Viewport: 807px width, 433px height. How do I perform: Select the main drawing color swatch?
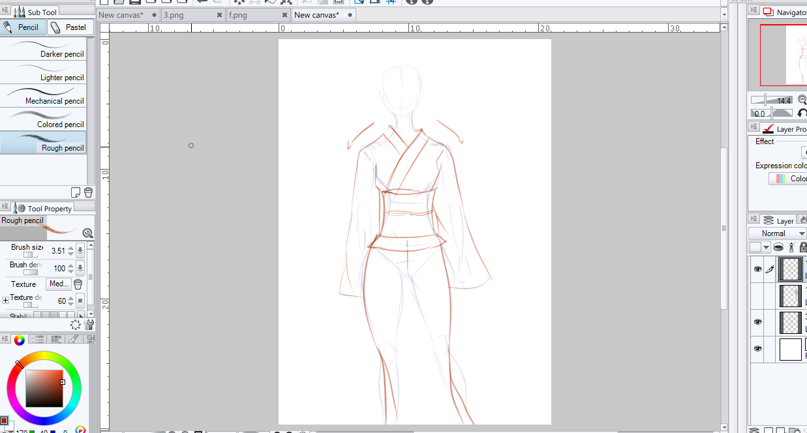point(3,421)
